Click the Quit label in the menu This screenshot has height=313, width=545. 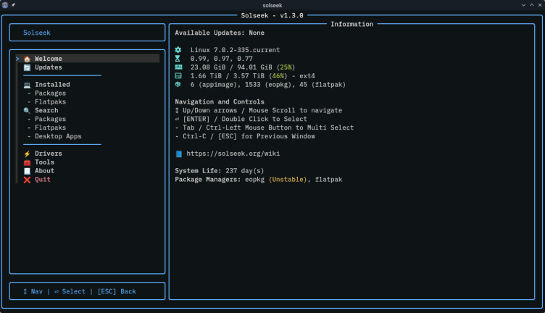[43, 180]
